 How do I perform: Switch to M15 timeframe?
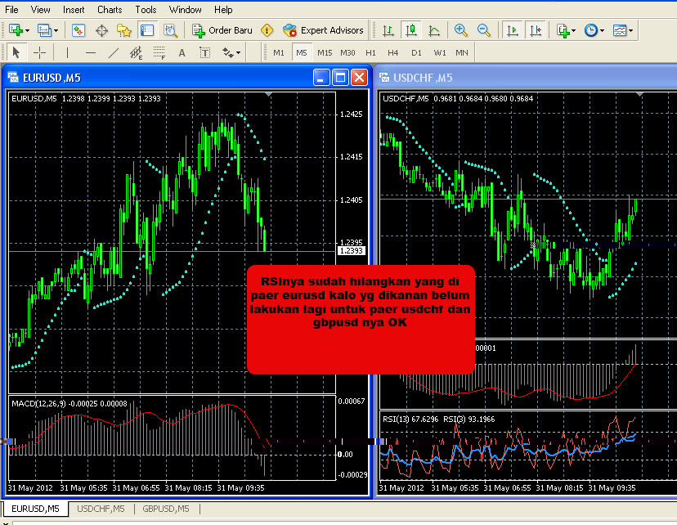click(325, 52)
